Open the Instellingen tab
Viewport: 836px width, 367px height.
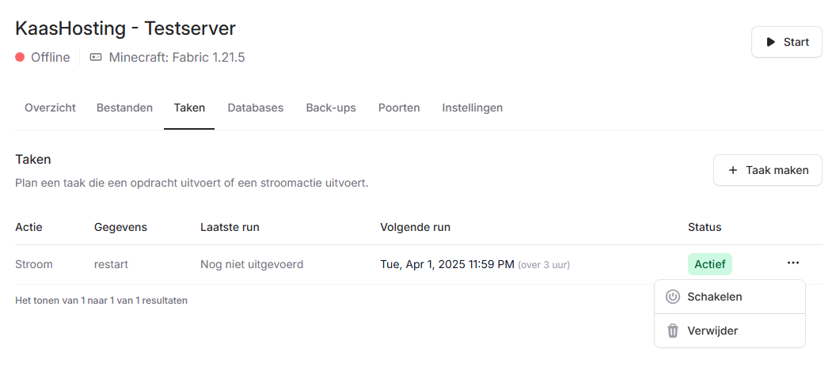[472, 108]
